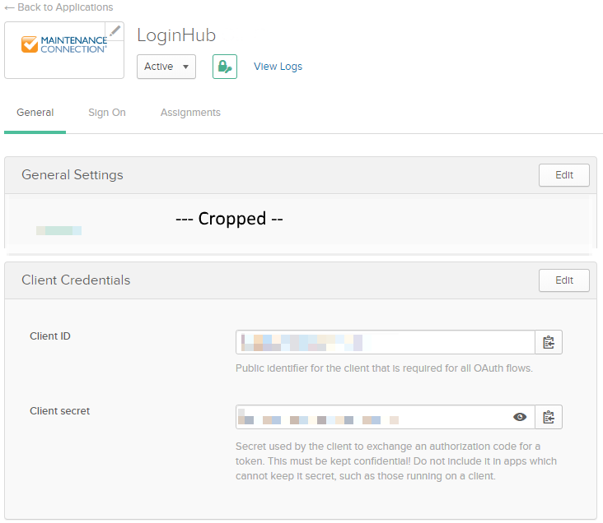This screenshot has height=523, width=603.
Task: Open the Sign On tab
Action: pos(107,113)
